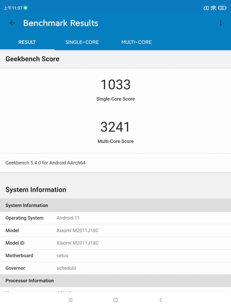Tap the Benchmark Results title

tap(61, 23)
